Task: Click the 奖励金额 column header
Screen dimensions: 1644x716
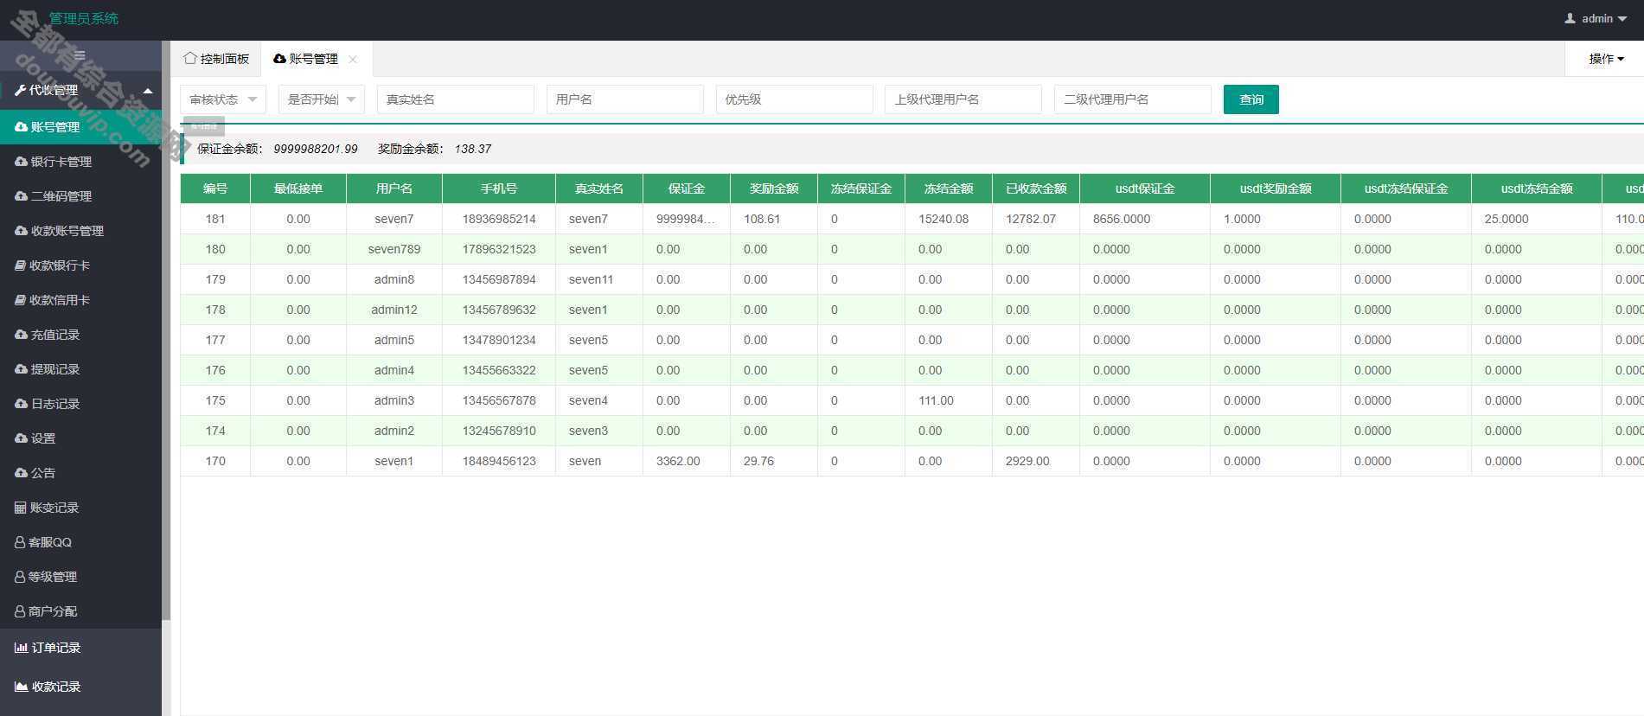Action: coord(774,189)
